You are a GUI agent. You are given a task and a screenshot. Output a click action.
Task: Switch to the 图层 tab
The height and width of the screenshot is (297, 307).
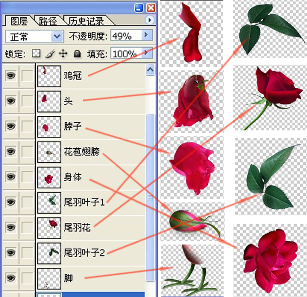coord(19,21)
